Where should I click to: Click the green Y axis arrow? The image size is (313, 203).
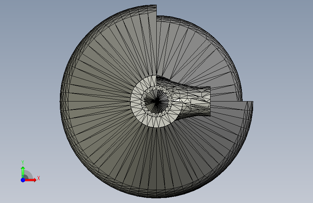(23, 172)
